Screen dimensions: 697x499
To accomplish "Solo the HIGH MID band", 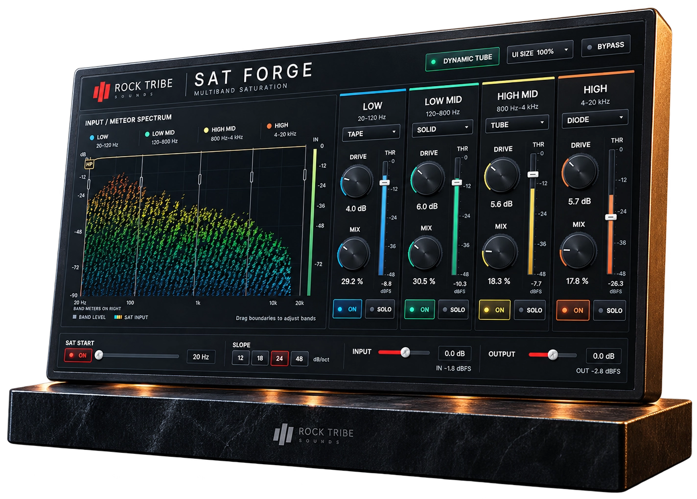I will [530, 310].
